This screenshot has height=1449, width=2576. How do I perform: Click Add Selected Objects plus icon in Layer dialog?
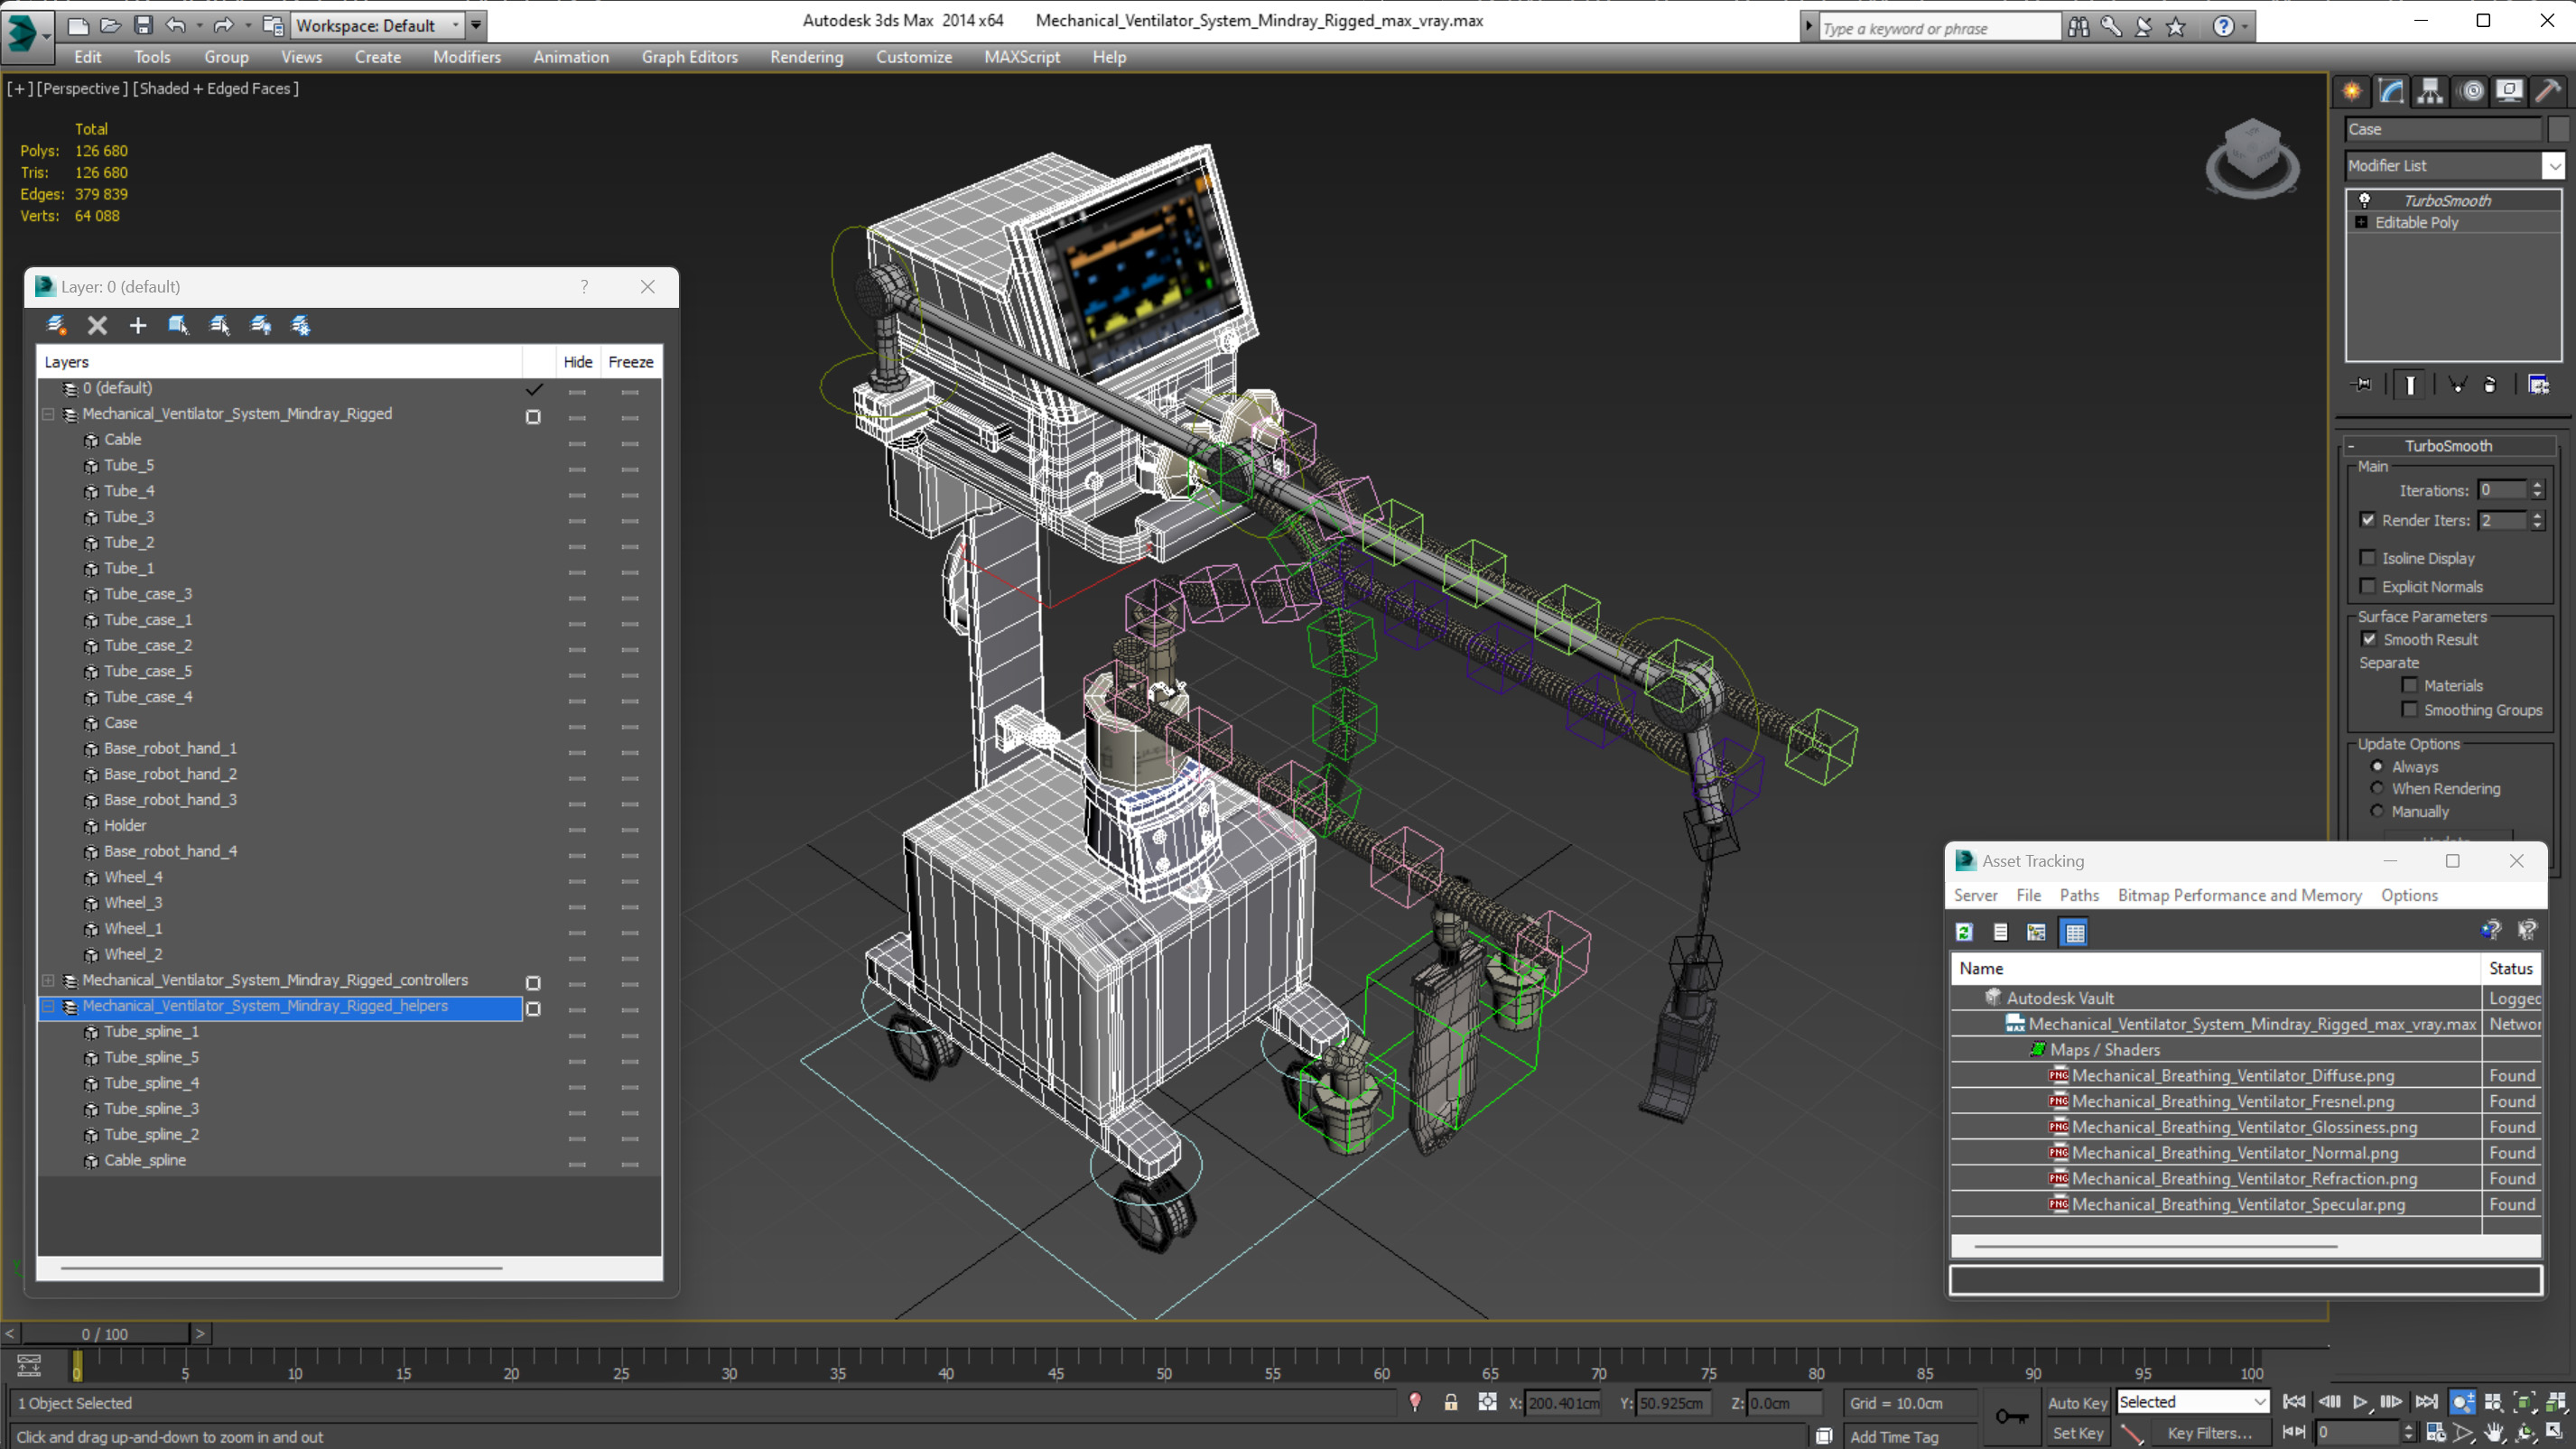[138, 325]
